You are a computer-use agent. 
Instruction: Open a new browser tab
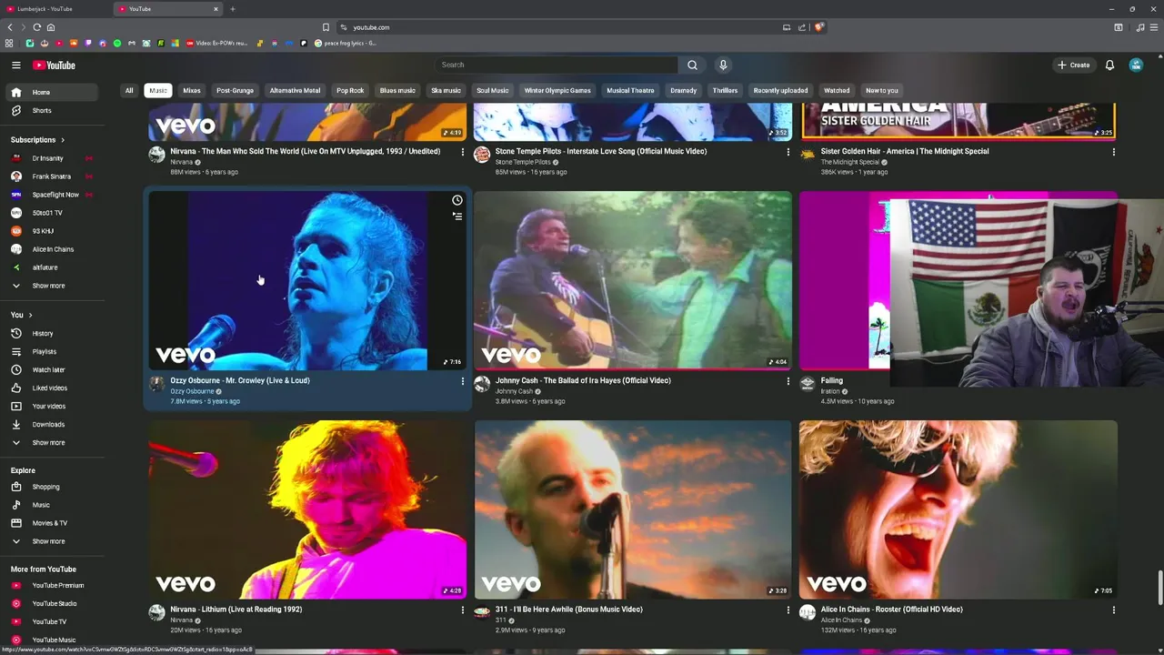pyautogui.click(x=232, y=9)
